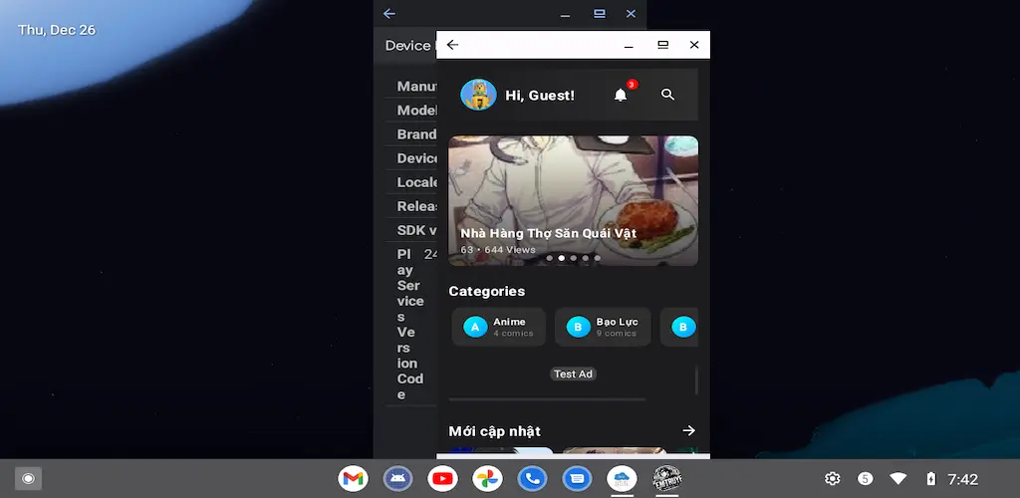The height and width of the screenshot is (498, 1020).
Task: Go to the fifth carousel dot
Action: (598, 258)
